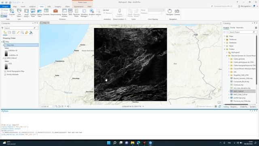Click the Geoprocessing pane tab at bottom
Image resolution: width=259 pixels, height=146 pixels.
234,107
